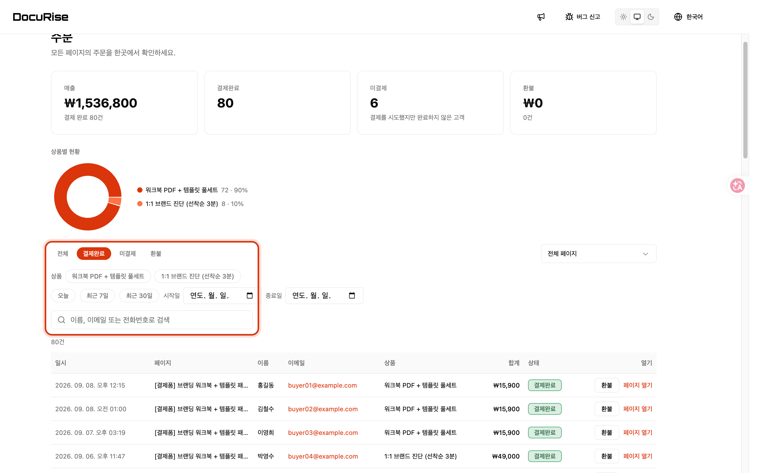The width and height of the screenshot is (757, 473).
Task: Open the 종료일 calendar picker icon
Action: [x=352, y=295]
